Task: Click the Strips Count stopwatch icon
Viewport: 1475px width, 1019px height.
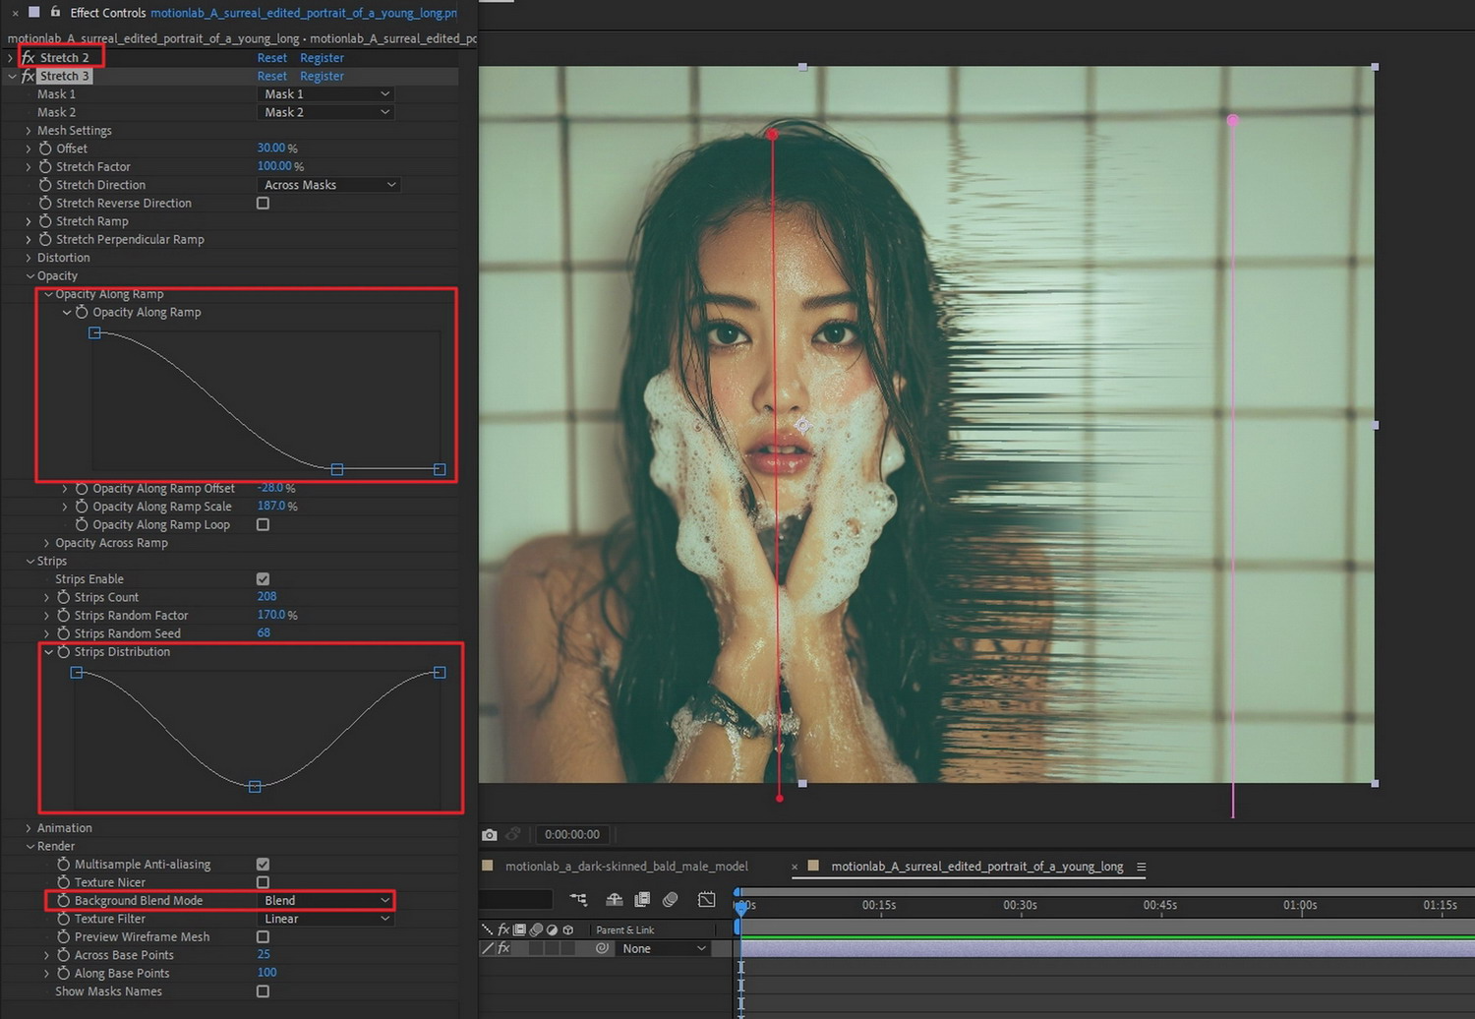Action: [63, 597]
